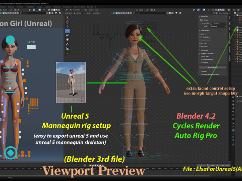Switch to the Geometry Nodes workspace tab

79,7
